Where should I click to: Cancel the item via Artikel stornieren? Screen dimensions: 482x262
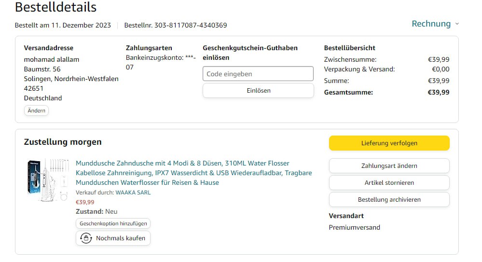click(x=389, y=183)
